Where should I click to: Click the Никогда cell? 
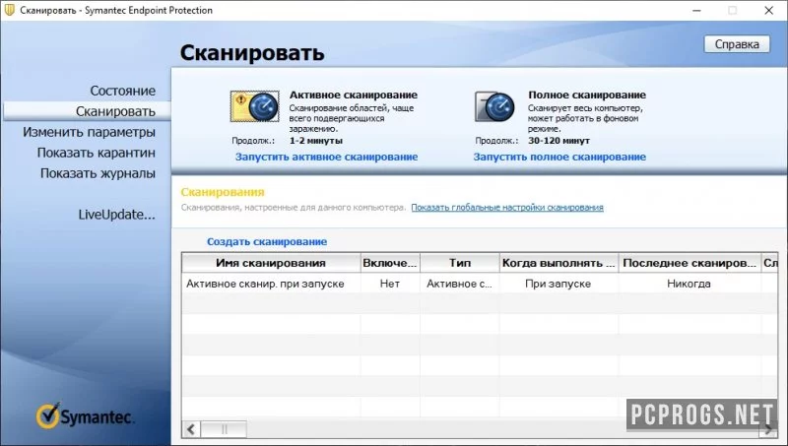point(689,284)
